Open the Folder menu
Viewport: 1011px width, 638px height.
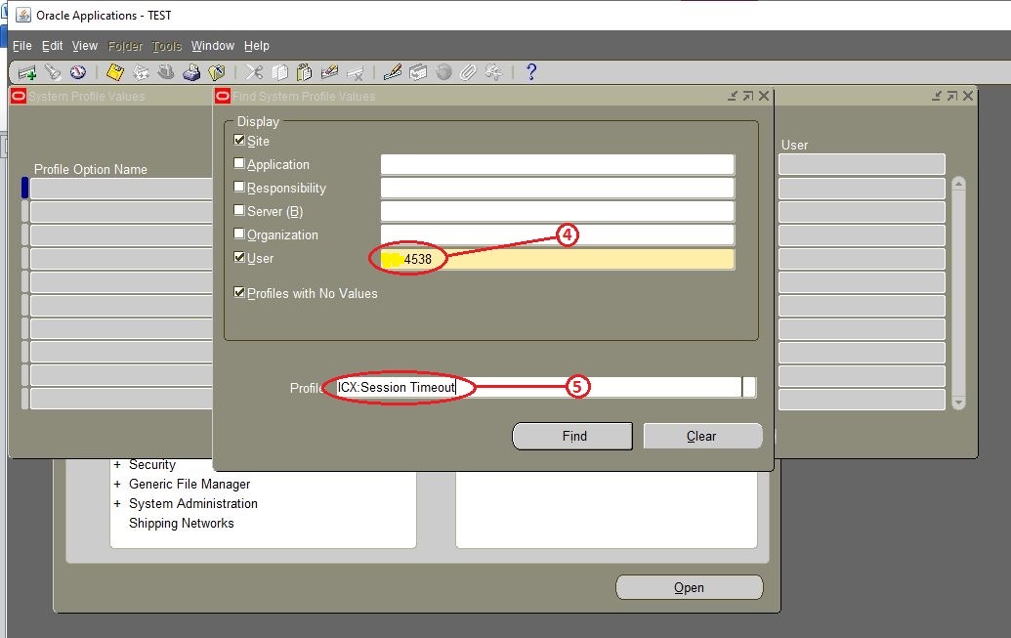point(124,46)
